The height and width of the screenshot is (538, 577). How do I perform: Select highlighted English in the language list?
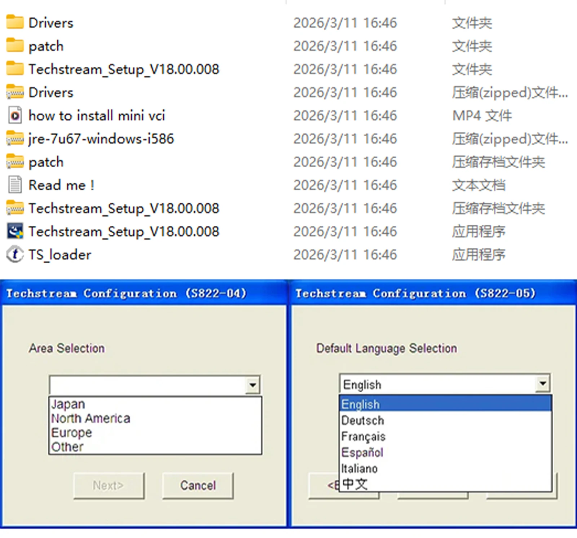coord(445,404)
